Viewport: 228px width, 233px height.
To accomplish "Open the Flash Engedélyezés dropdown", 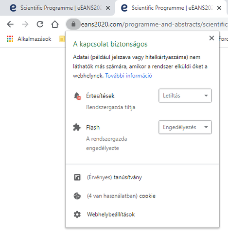I will pyautogui.click(x=185, y=127).
